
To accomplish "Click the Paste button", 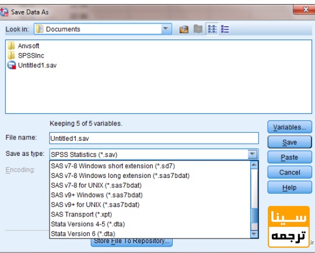I will tap(289, 157).
